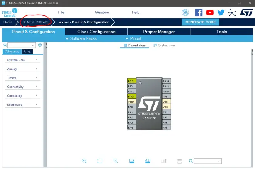This screenshot has width=255, height=169.
Task: Click ex.ioc - Pinout & Configuration breadcrumb
Action: (84, 22)
